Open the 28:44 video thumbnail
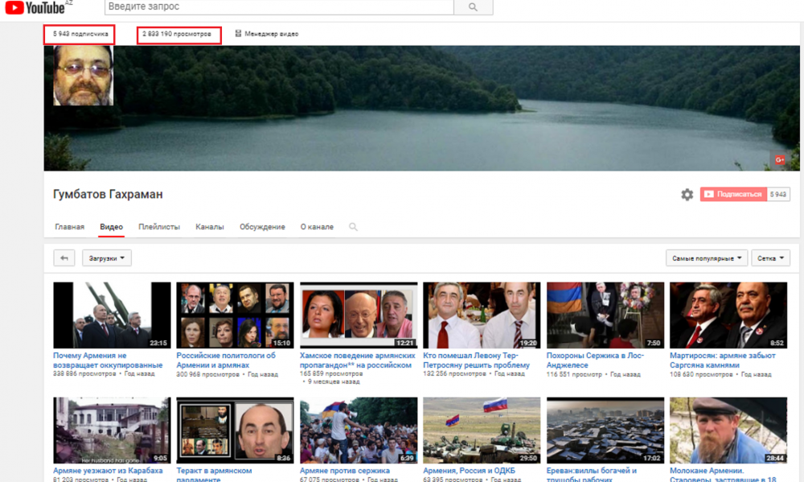This screenshot has width=804, height=482. pyautogui.click(x=728, y=430)
